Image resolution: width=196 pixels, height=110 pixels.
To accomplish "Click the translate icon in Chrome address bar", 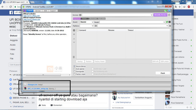I will click(x=176, y=7).
